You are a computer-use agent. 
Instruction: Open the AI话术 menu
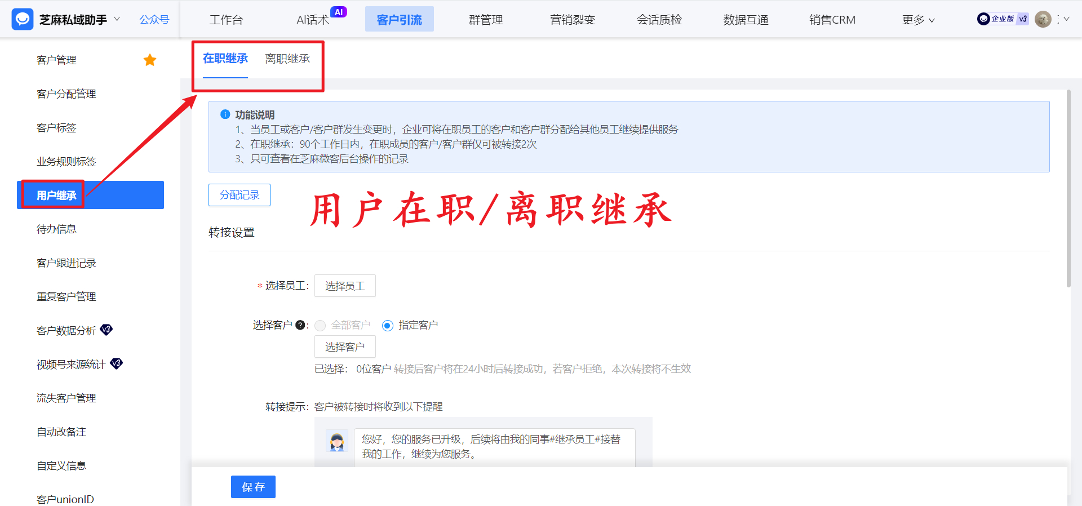pos(313,20)
